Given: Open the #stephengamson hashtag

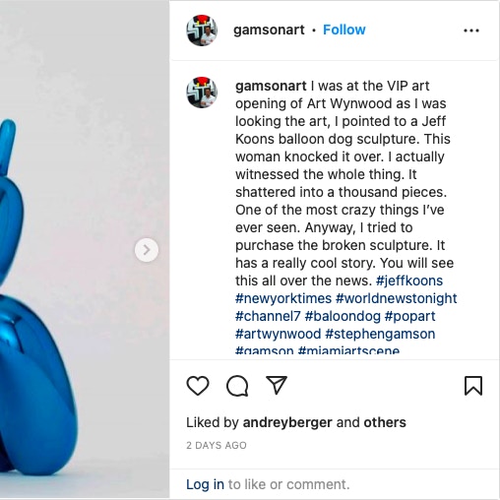Looking at the screenshot, I should 380,334.
